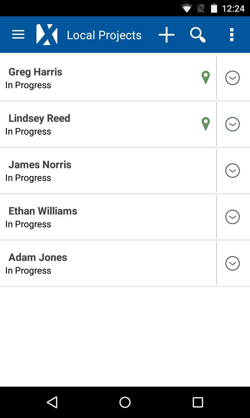The image size is (250, 418).
Task: Tap Lindsey Reed green location pin
Action: 206,124
